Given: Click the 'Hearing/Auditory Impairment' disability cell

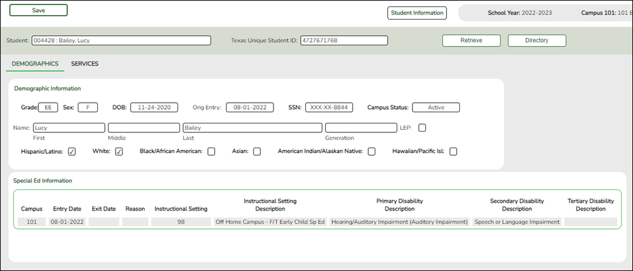Looking at the screenshot, I should tap(400, 222).
